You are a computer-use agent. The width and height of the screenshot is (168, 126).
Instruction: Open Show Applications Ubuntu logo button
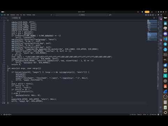(165, 113)
